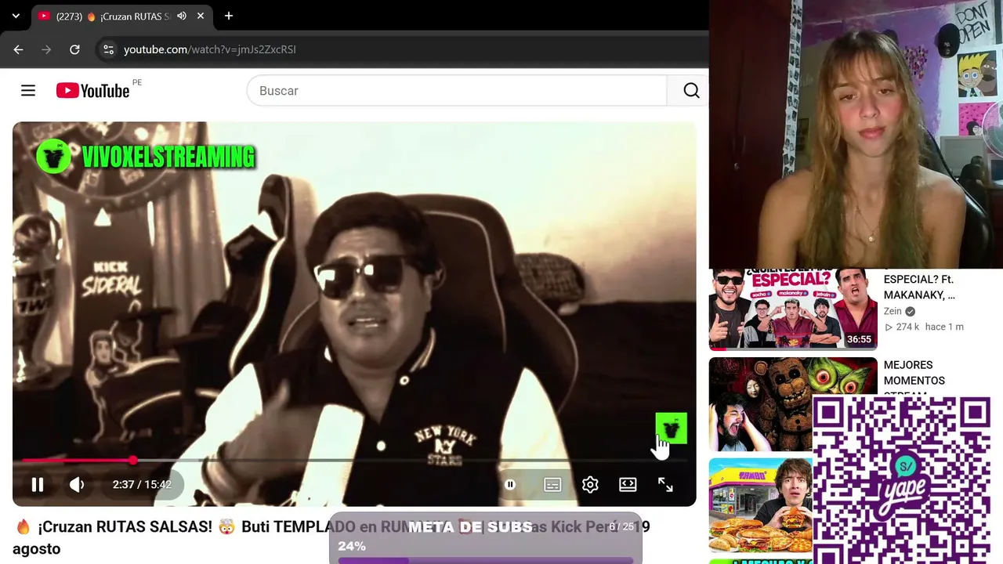The image size is (1003, 564).
Task: View site information icon beside the URL
Action: [108, 49]
